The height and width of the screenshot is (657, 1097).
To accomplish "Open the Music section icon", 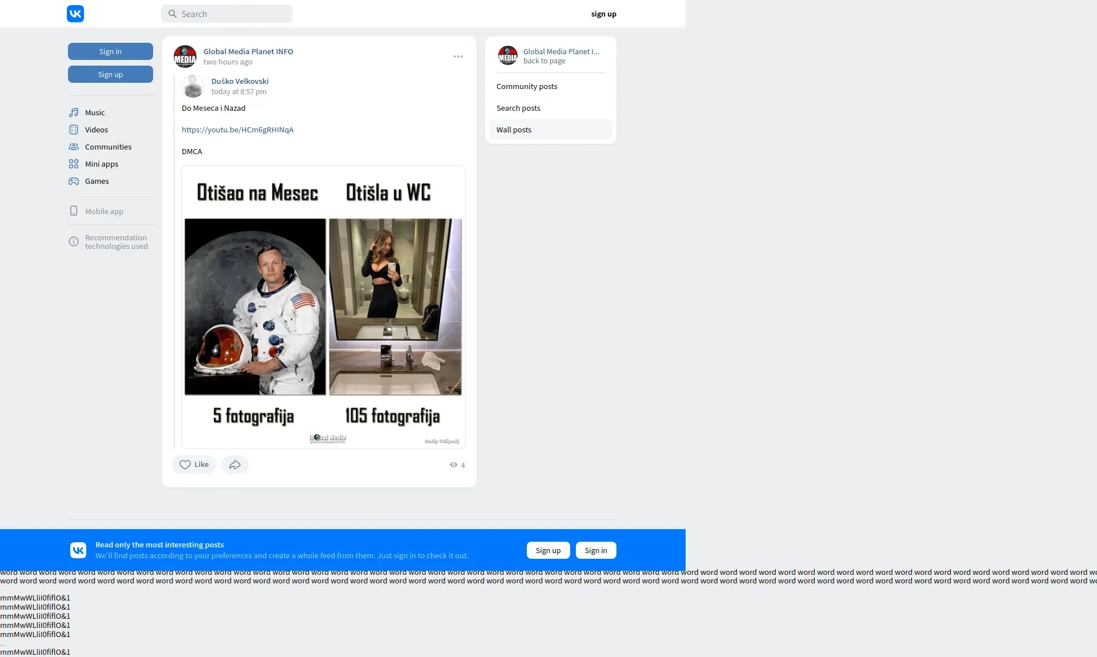I will coord(74,112).
